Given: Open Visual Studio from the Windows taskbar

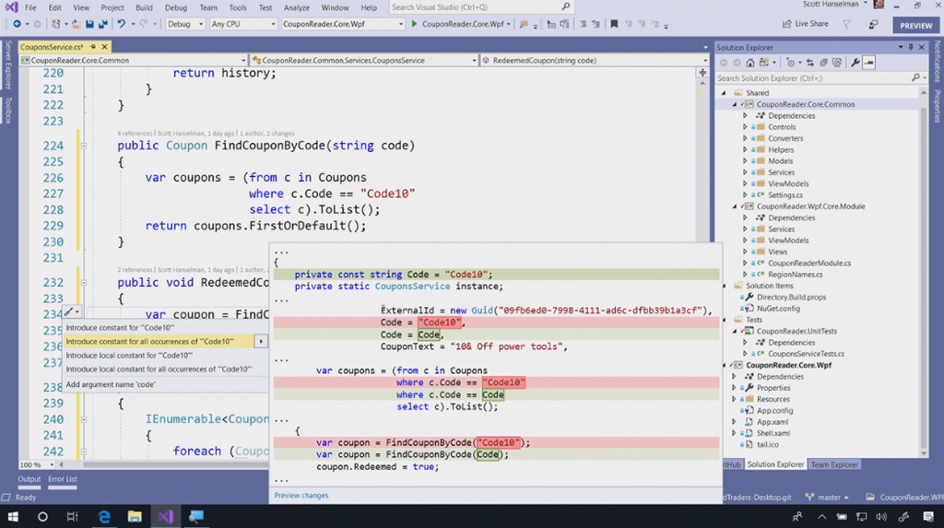Looking at the screenshot, I should click(x=165, y=517).
